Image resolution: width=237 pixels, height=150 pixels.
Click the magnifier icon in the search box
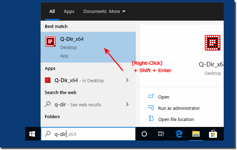(x=48, y=134)
